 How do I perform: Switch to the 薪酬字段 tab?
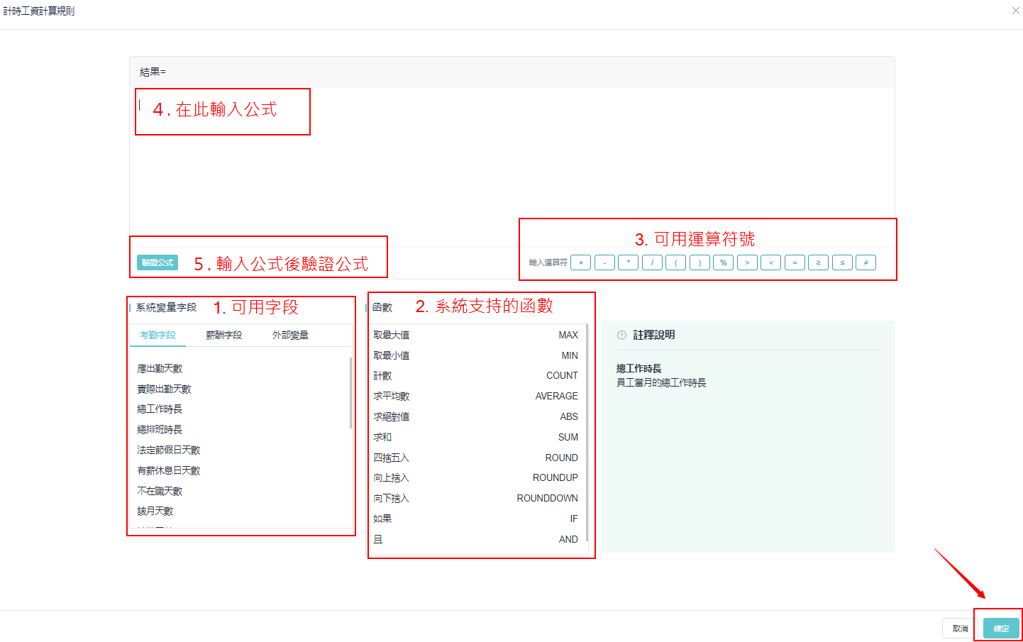(x=223, y=335)
